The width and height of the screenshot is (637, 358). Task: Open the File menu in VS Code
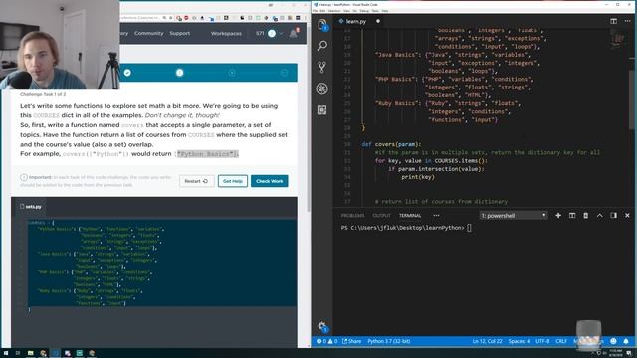316,11
